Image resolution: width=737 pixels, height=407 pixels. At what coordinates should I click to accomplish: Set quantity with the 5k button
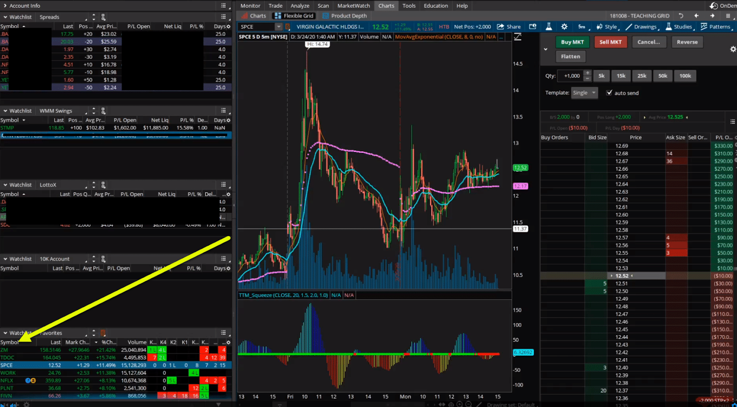[602, 76]
